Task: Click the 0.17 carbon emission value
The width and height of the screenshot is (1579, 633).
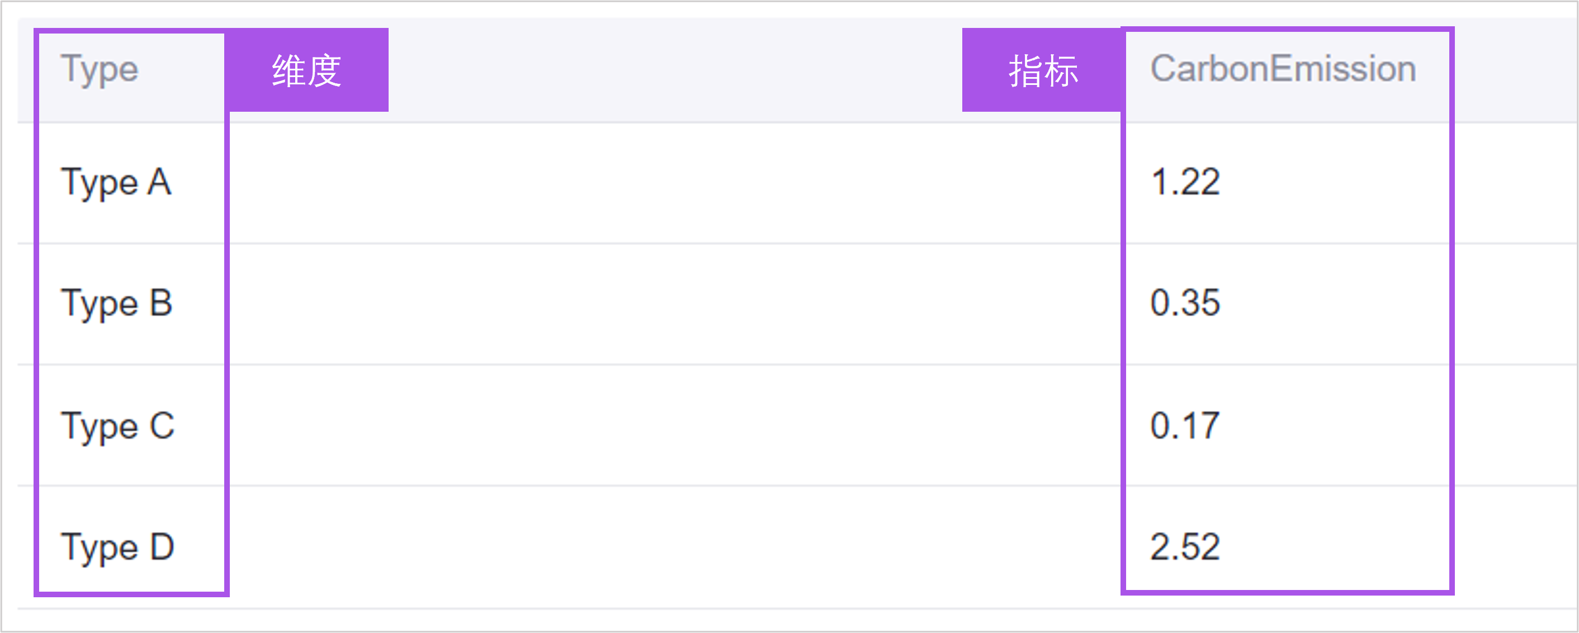Action: 1184,426
